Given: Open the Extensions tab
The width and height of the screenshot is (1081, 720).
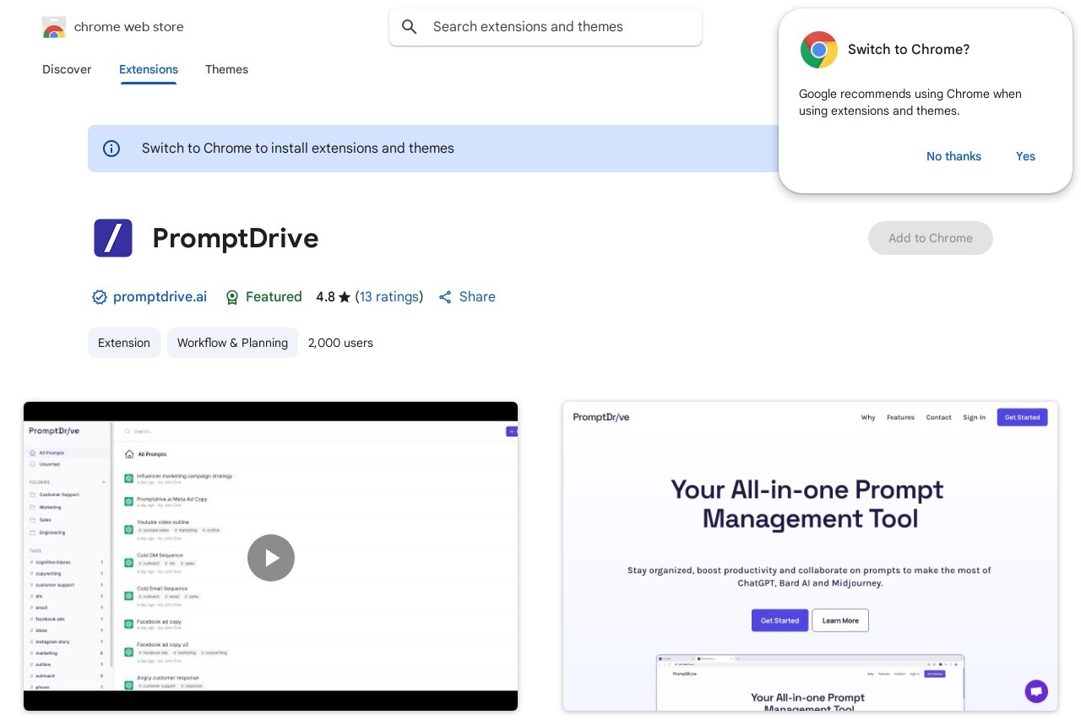Looking at the screenshot, I should [149, 69].
